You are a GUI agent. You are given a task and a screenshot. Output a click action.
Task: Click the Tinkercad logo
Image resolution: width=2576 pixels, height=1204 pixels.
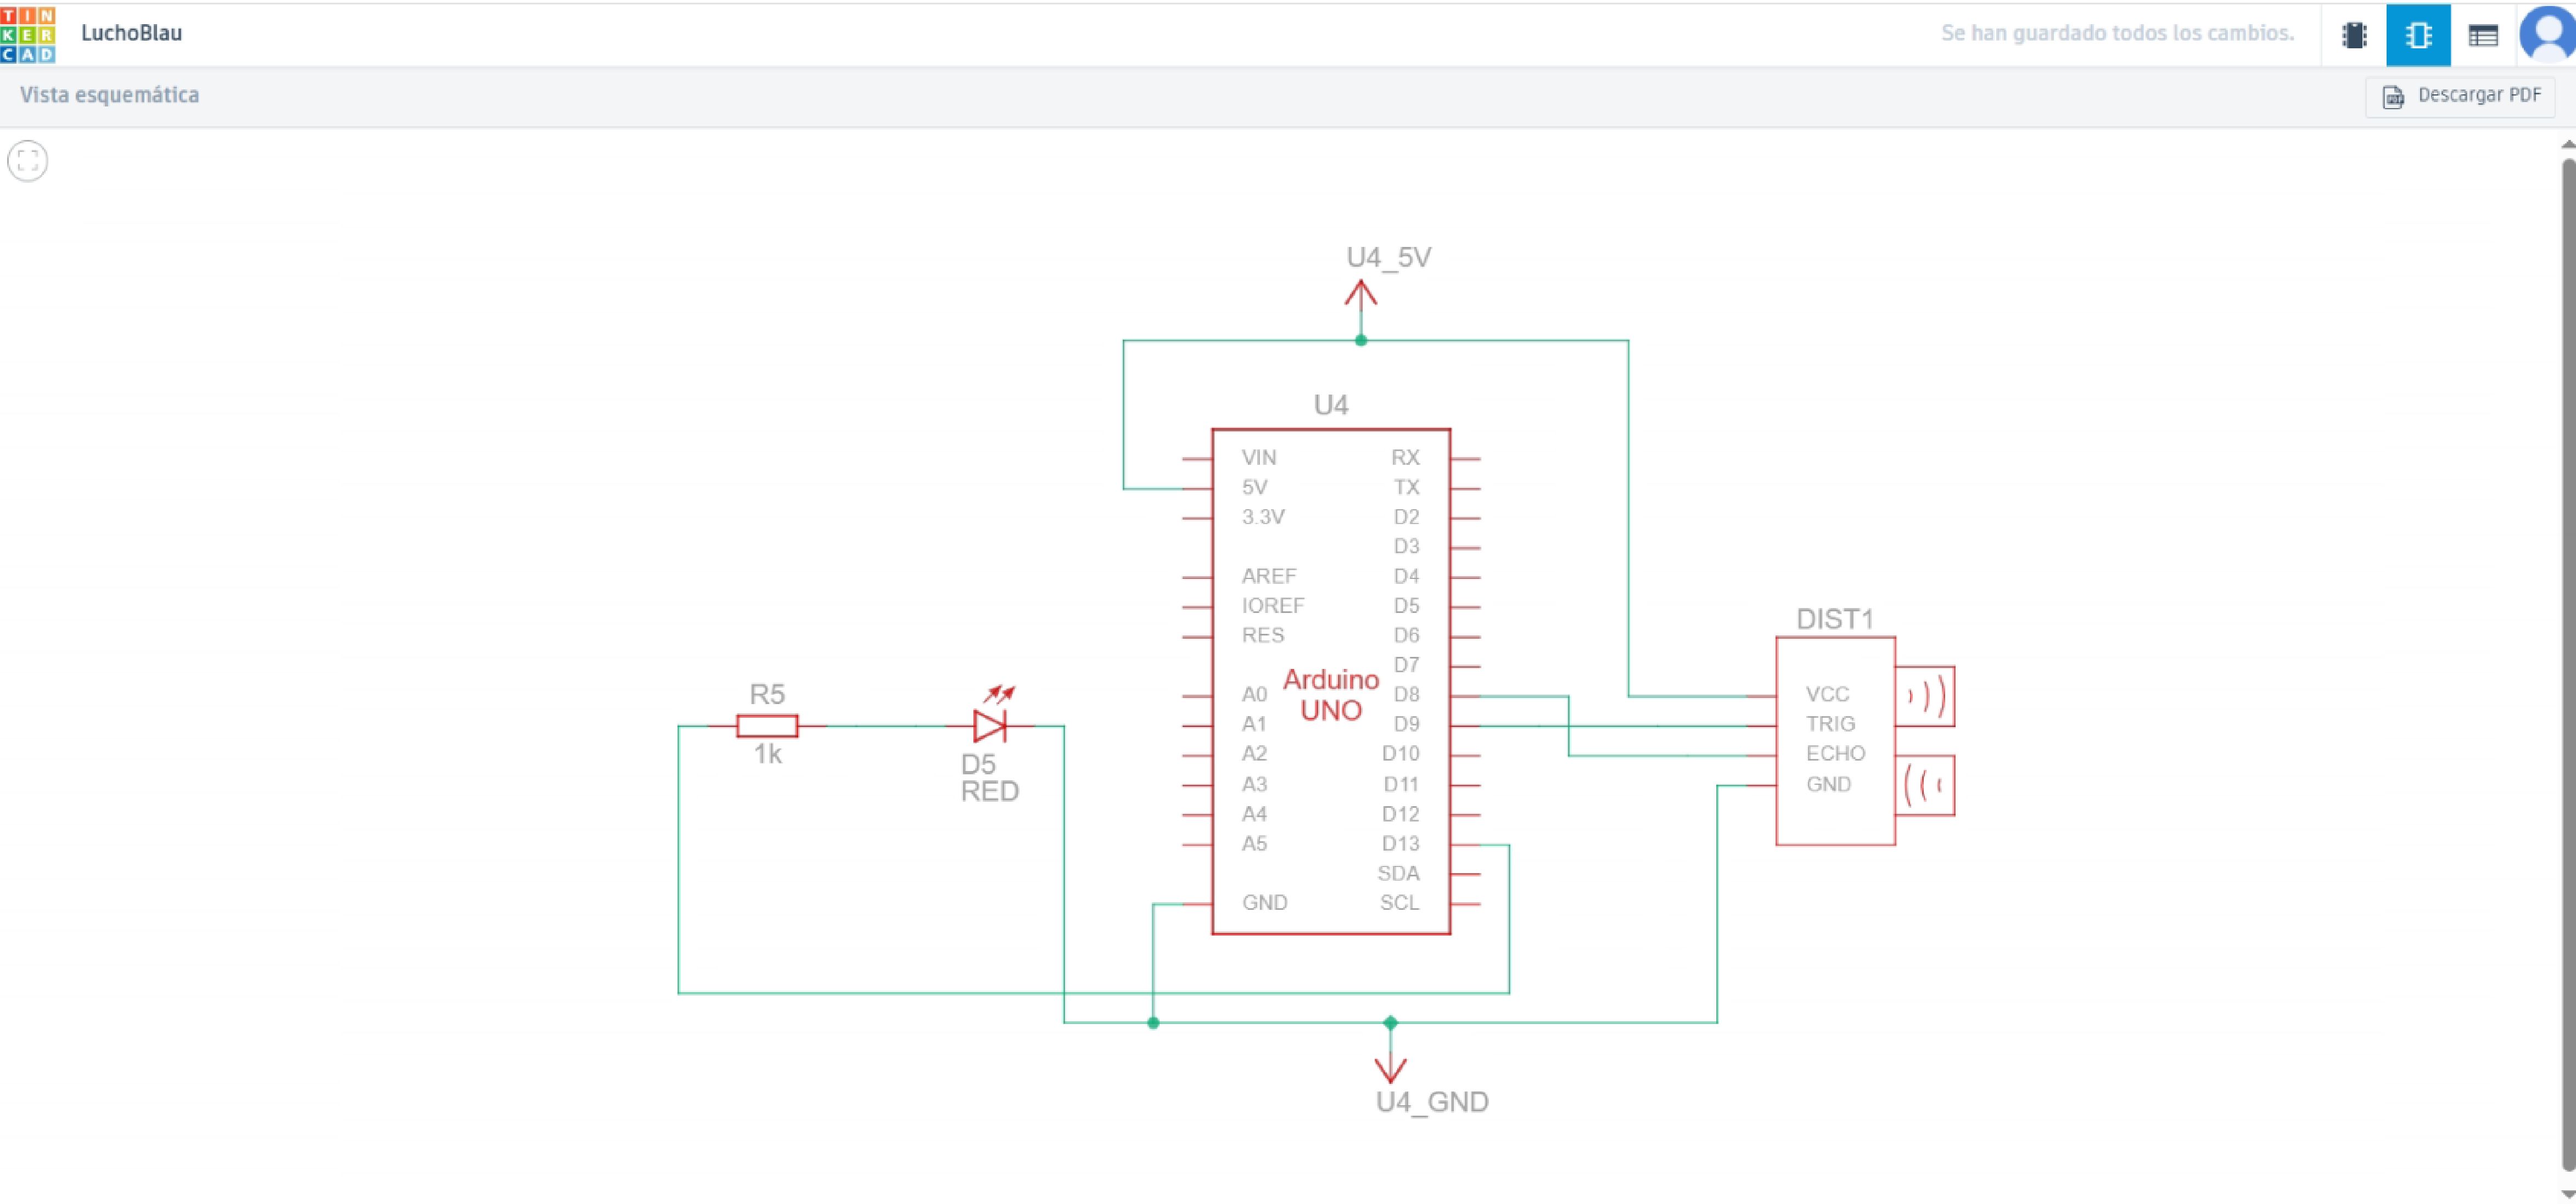point(28,34)
